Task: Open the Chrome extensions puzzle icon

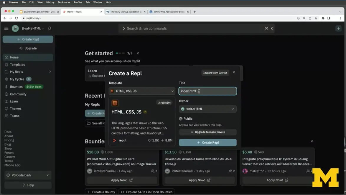Action: pyautogui.click(x=323, y=18)
